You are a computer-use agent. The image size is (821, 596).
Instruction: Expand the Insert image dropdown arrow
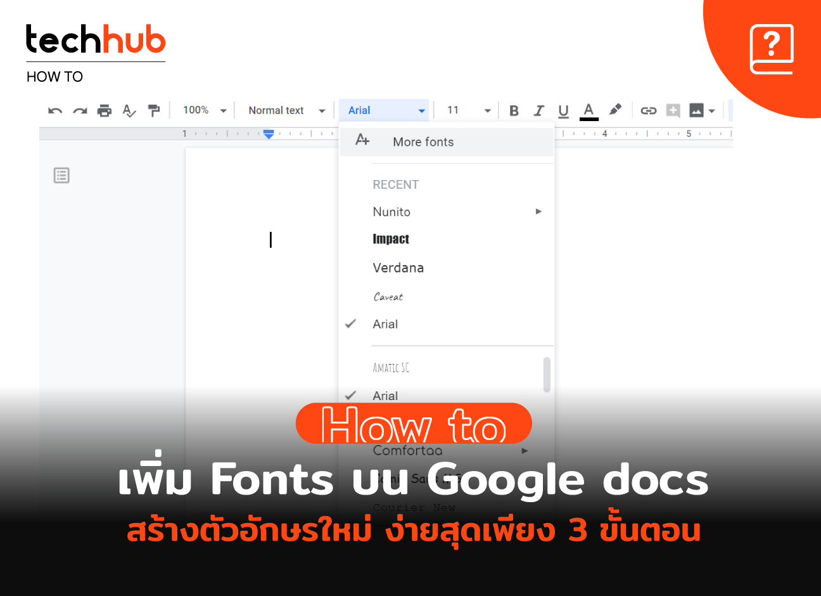click(712, 111)
